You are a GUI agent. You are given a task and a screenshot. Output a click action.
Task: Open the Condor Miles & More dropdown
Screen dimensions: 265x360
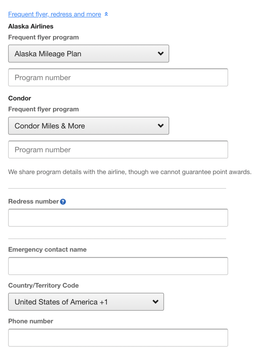click(x=88, y=126)
